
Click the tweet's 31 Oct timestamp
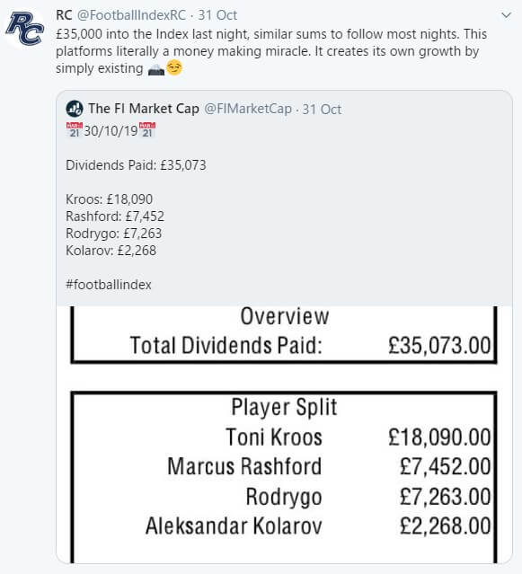point(217,15)
